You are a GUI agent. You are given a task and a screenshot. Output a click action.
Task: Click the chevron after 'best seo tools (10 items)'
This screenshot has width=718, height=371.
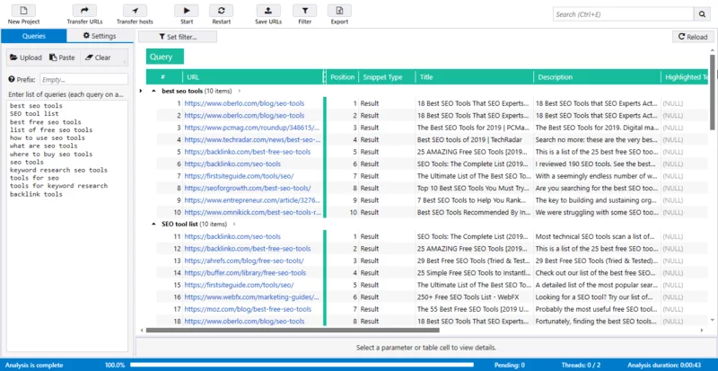240,92
